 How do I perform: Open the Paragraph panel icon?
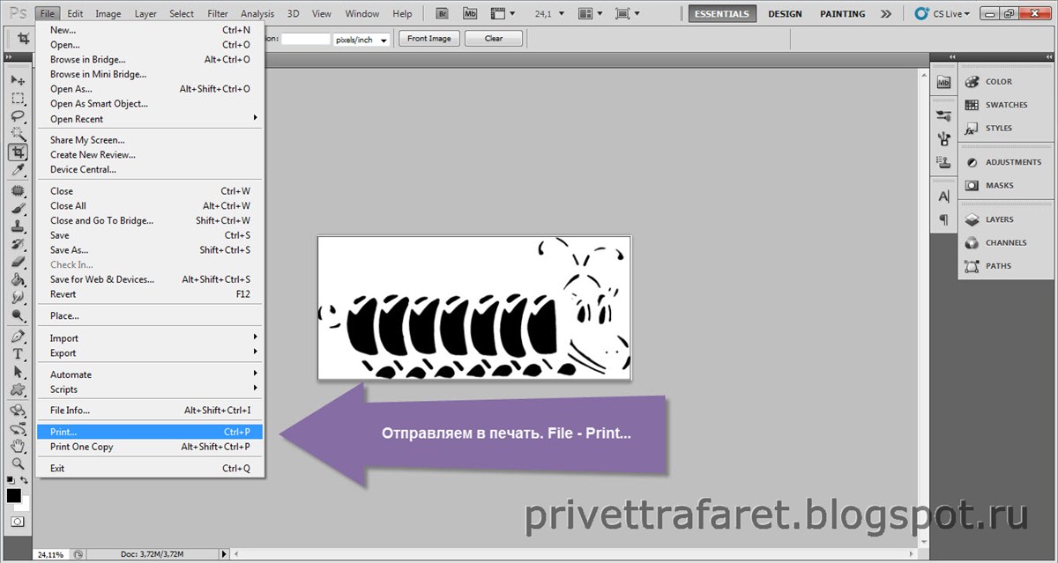pos(943,219)
